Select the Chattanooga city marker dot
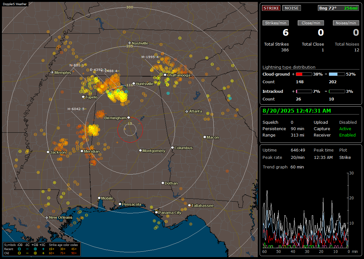Viewport: 364px width, 259px height. (x=165, y=75)
